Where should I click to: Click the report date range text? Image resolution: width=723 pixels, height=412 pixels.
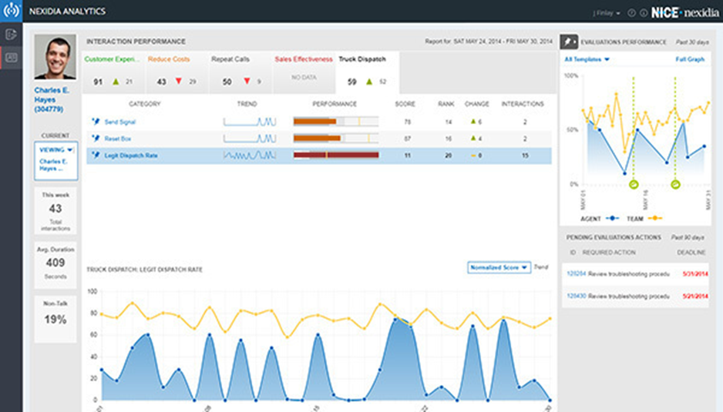click(489, 42)
